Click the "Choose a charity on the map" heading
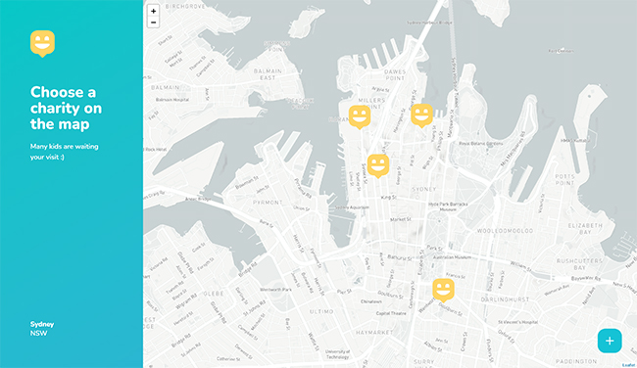This screenshot has height=368, width=637. [x=67, y=108]
